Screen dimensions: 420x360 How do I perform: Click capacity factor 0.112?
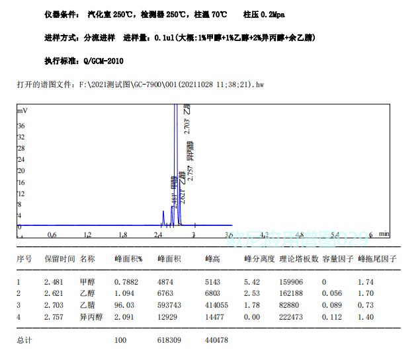point(332,317)
